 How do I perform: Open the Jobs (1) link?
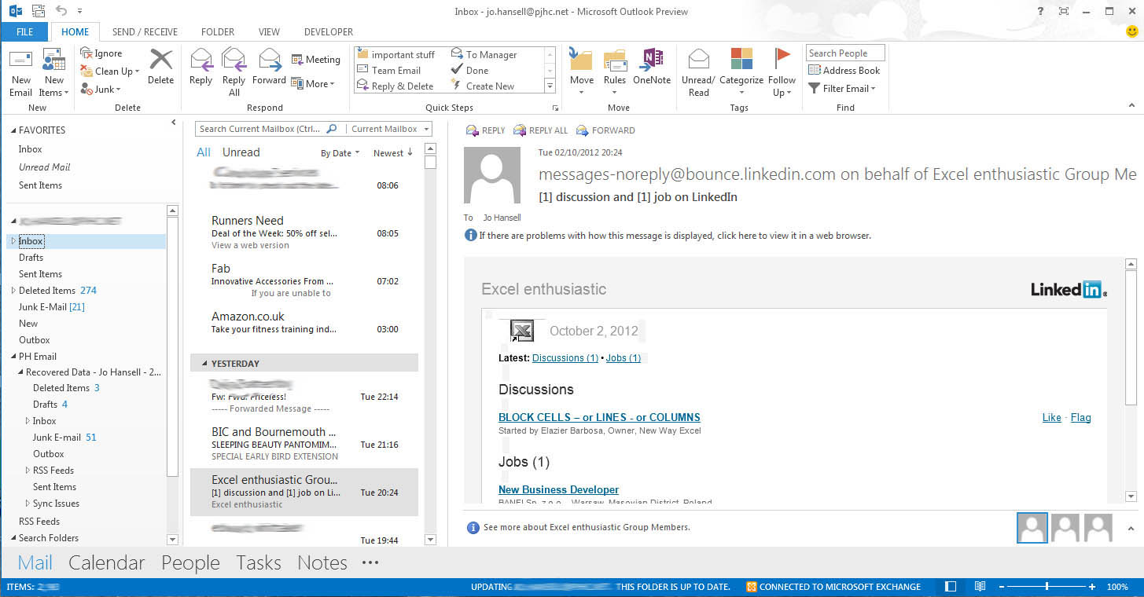coord(623,358)
